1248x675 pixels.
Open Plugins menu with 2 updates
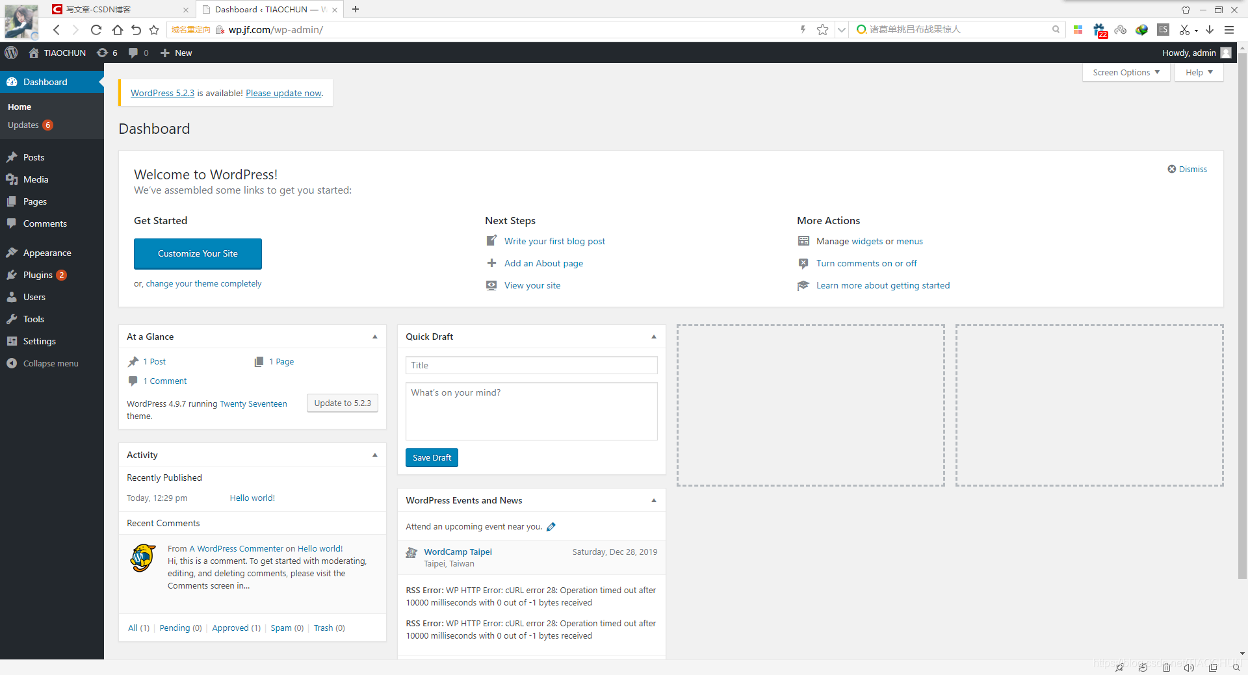[52, 275]
